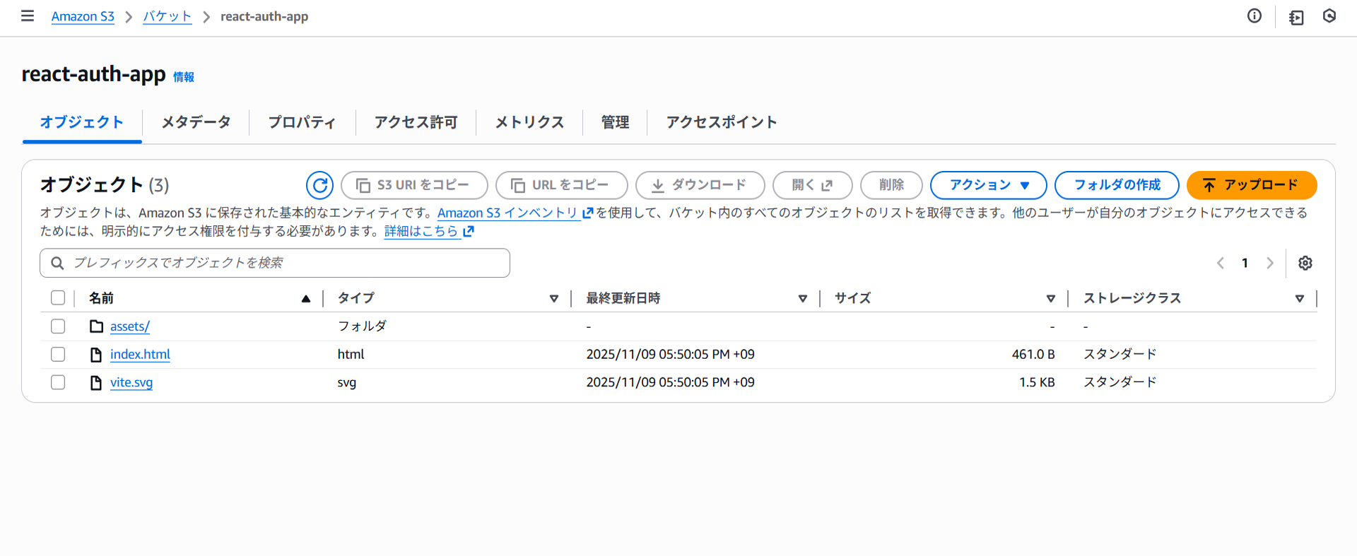Screen dimensions: 1357x556
Task: Click page number 1 in pagination
Action: point(1245,263)
